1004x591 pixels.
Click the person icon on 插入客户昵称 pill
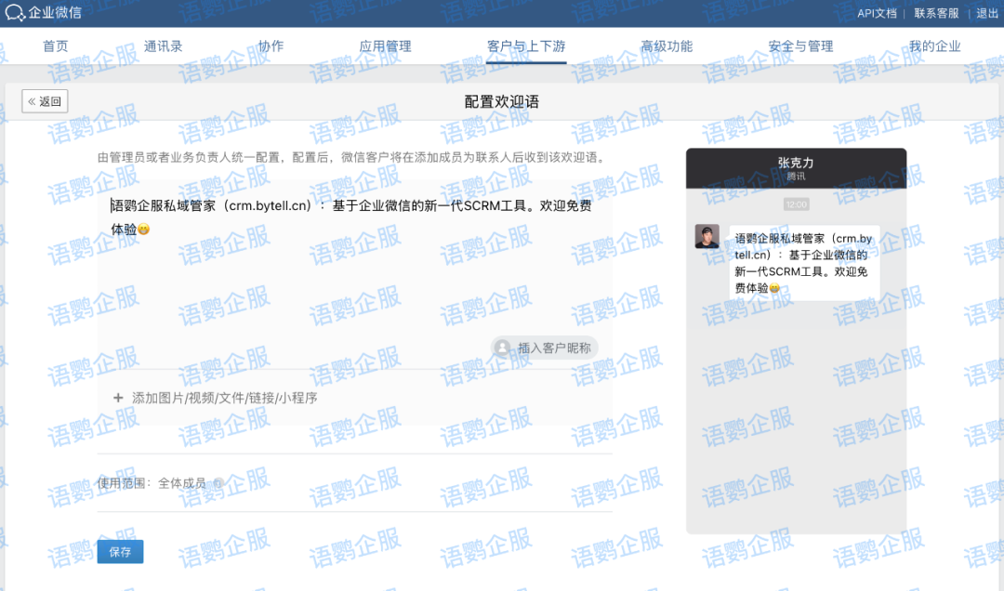tap(503, 346)
